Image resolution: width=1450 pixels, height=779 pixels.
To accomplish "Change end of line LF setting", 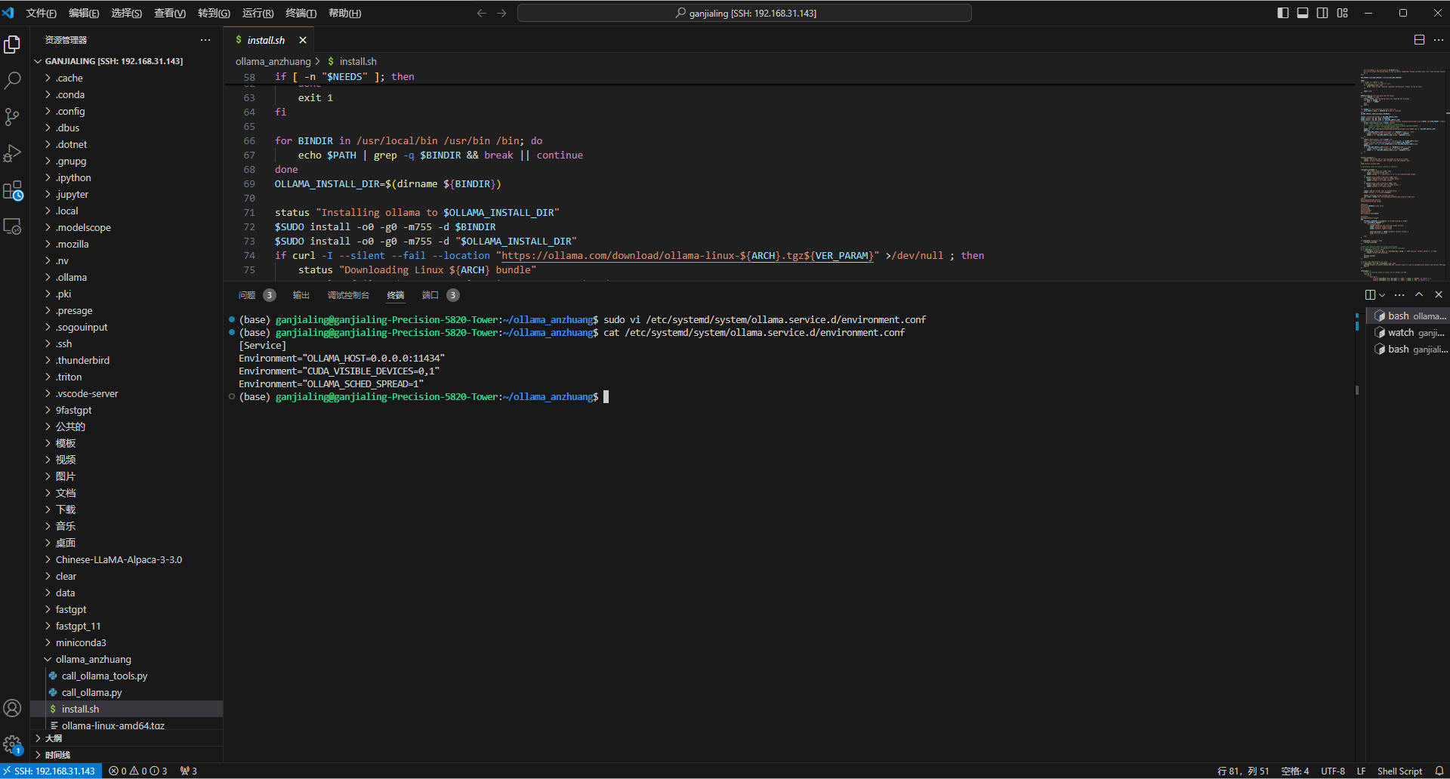I will click(x=1361, y=771).
